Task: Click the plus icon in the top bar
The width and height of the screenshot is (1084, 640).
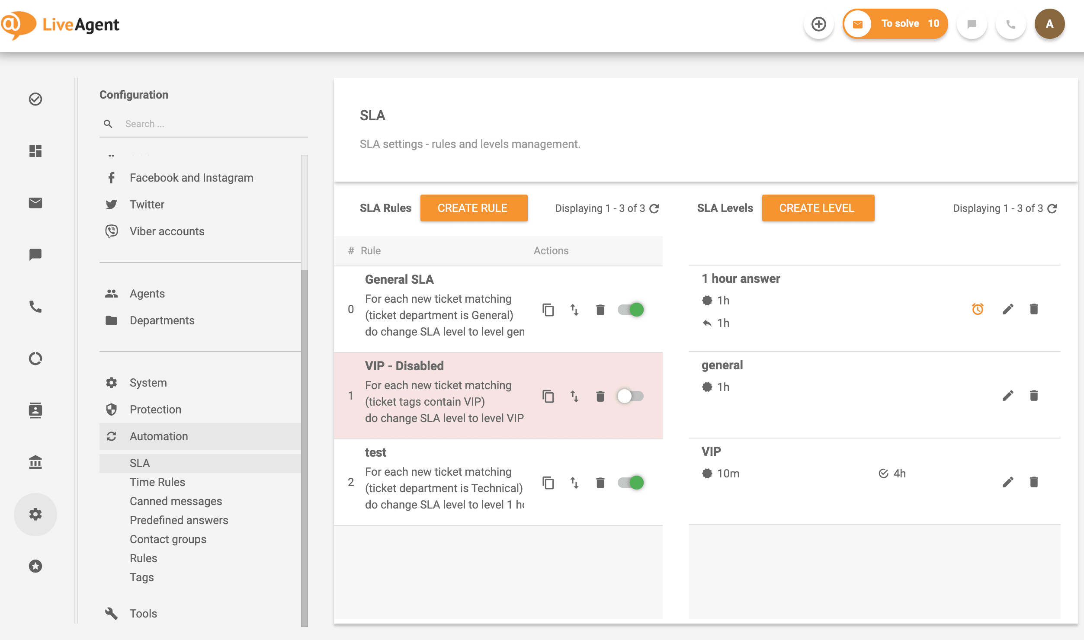Action: pyautogui.click(x=818, y=25)
